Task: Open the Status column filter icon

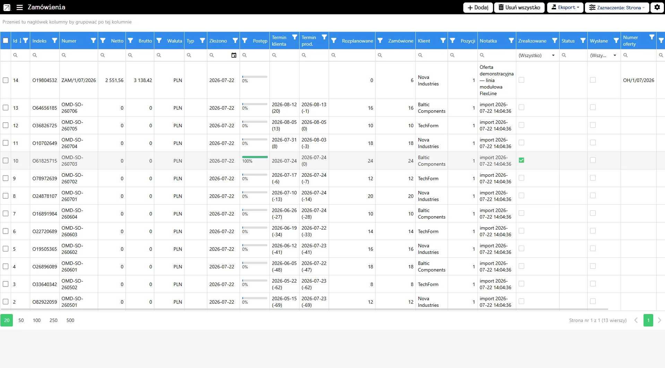Action: [x=583, y=40]
